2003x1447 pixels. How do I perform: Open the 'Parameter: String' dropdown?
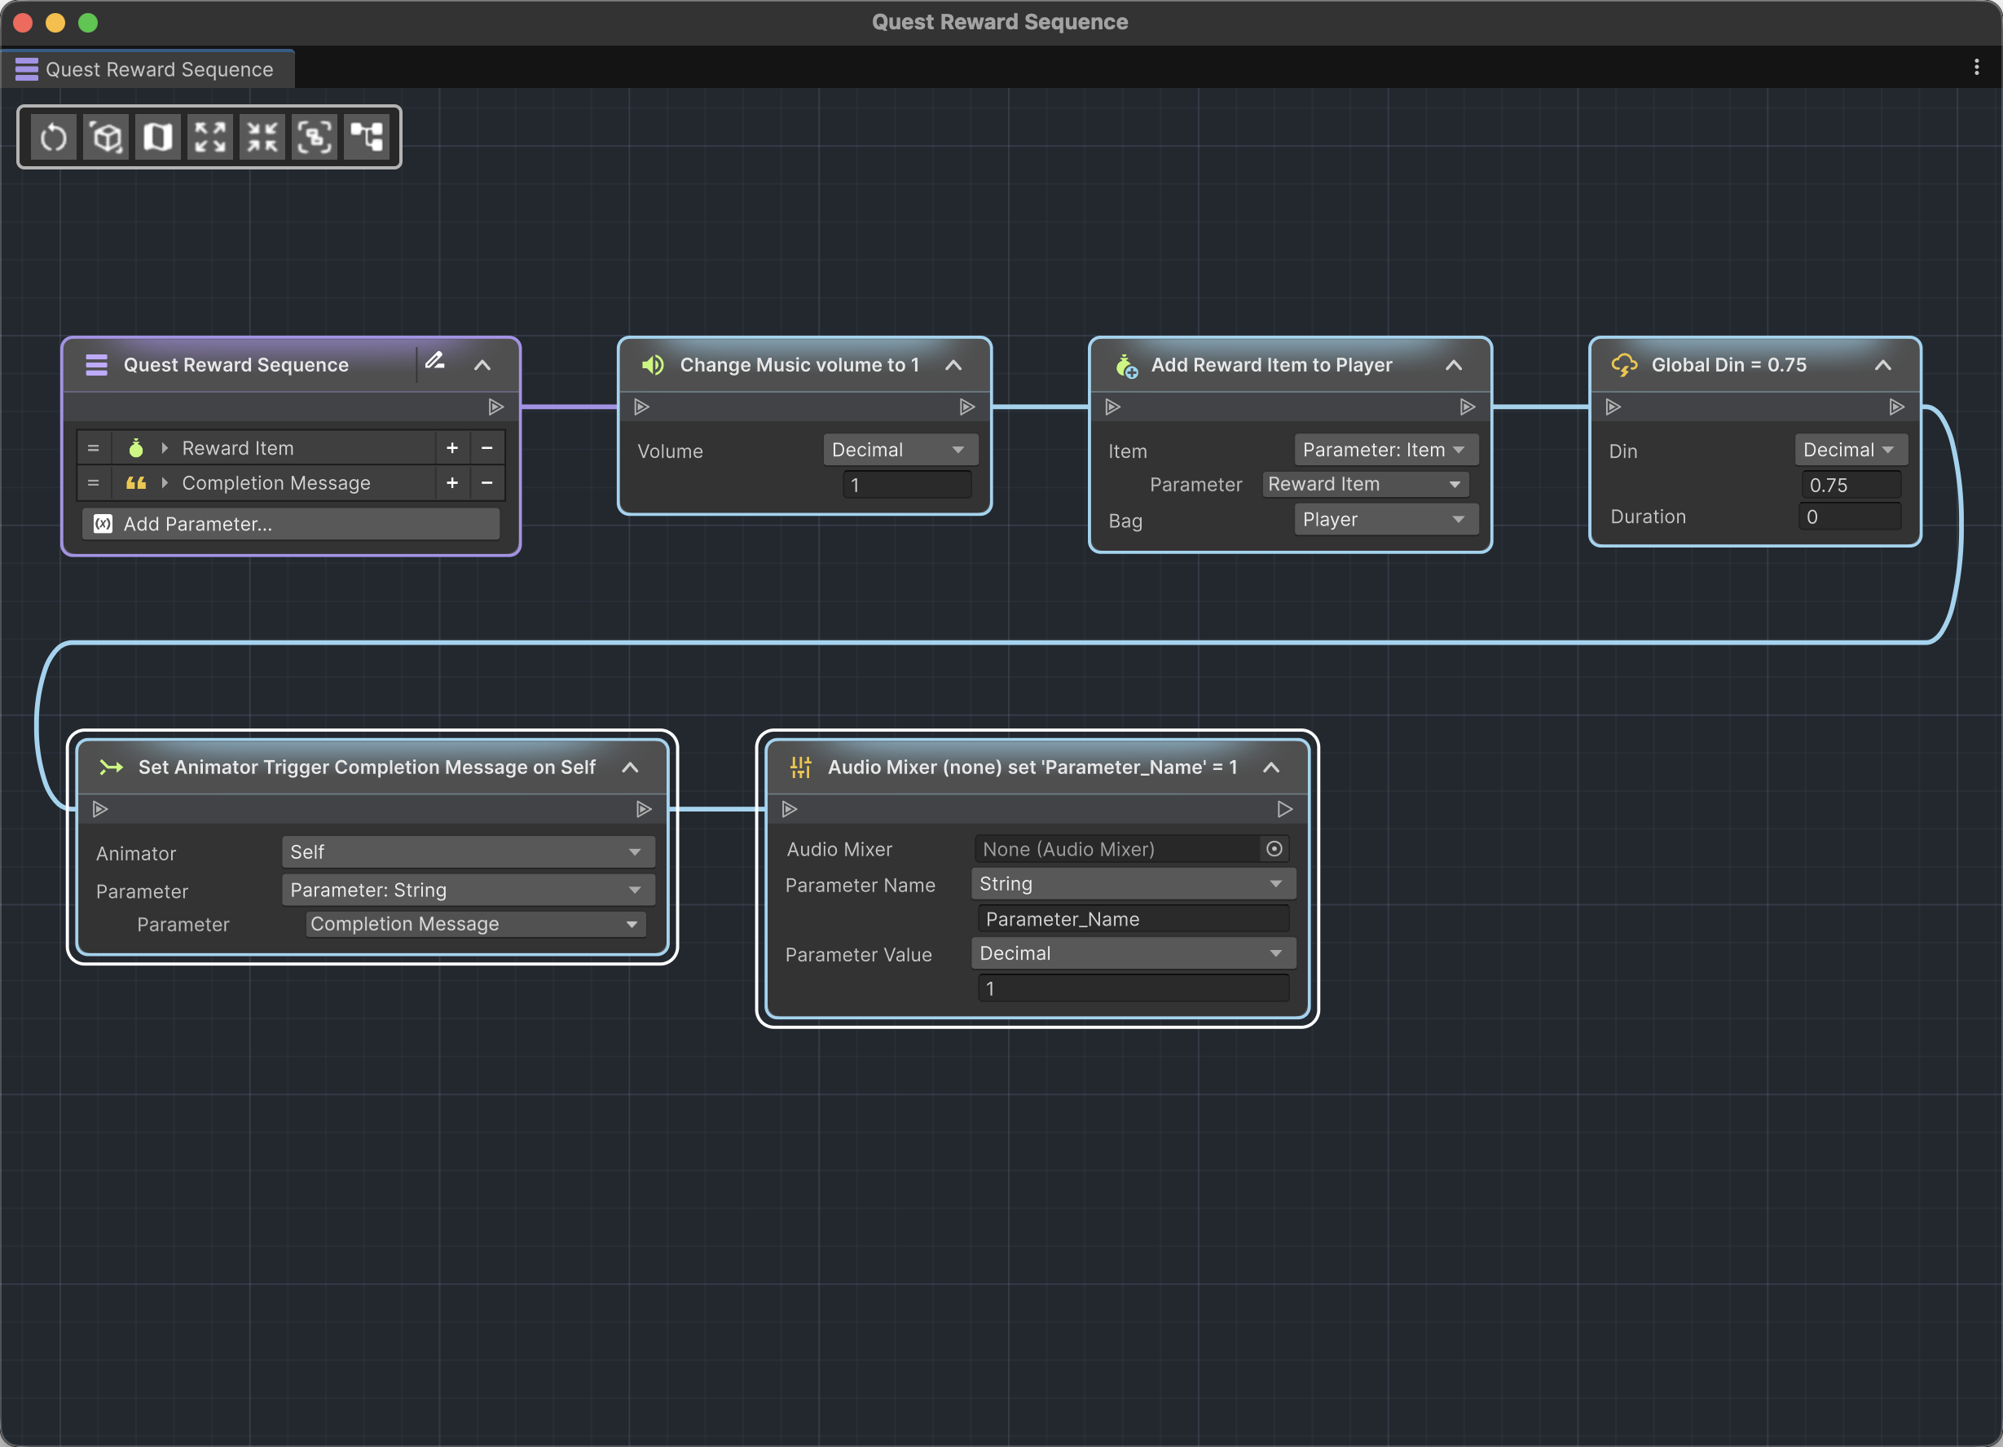[468, 890]
